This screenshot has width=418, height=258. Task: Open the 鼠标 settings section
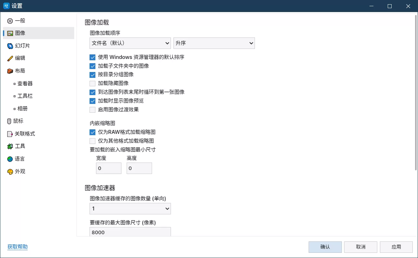click(x=18, y=121)
